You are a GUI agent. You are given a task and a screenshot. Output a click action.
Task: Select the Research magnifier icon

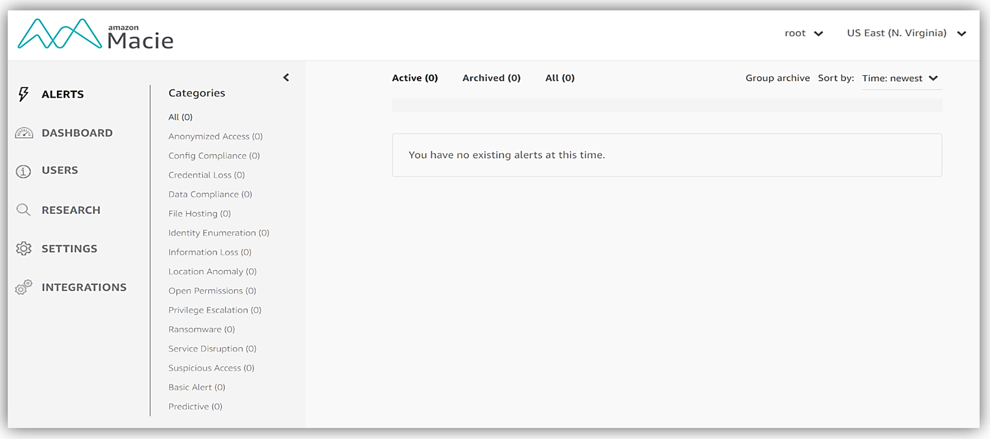tap(23, 210)
